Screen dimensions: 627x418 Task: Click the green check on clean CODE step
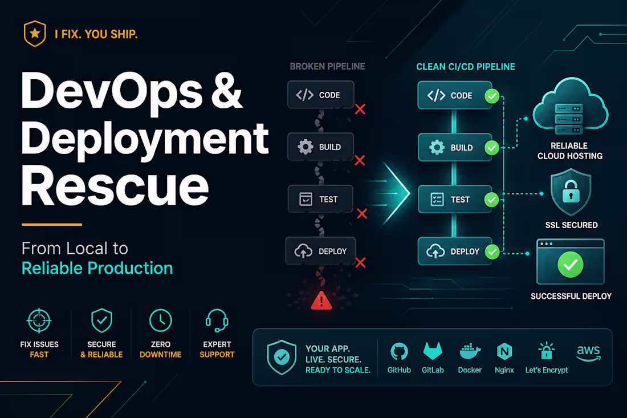tap(492, 96)
